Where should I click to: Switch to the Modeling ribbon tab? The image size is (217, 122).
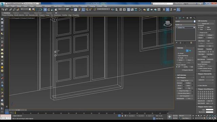click(x=7, y=13)
